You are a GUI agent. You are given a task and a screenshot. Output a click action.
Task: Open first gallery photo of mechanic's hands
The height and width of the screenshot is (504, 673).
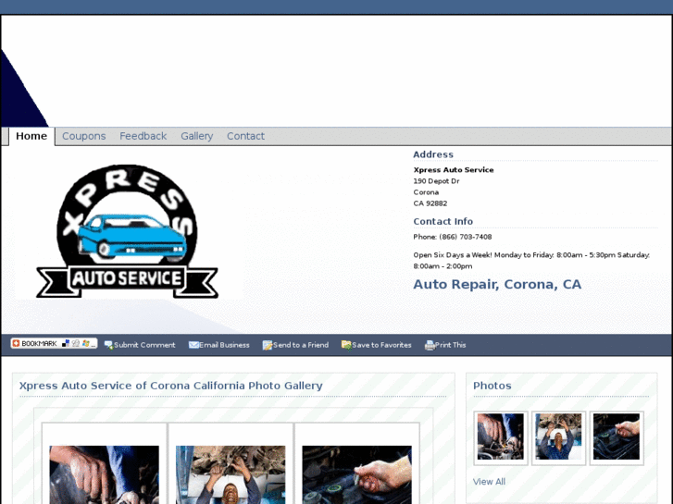point(104,474)
